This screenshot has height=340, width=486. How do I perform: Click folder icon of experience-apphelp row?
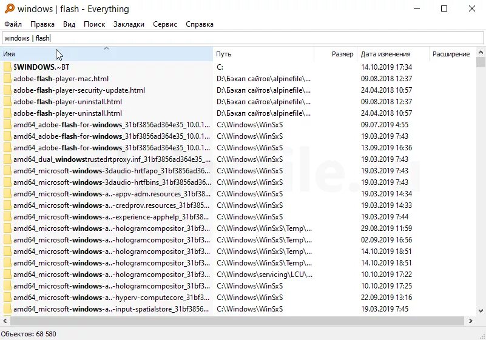7,217
